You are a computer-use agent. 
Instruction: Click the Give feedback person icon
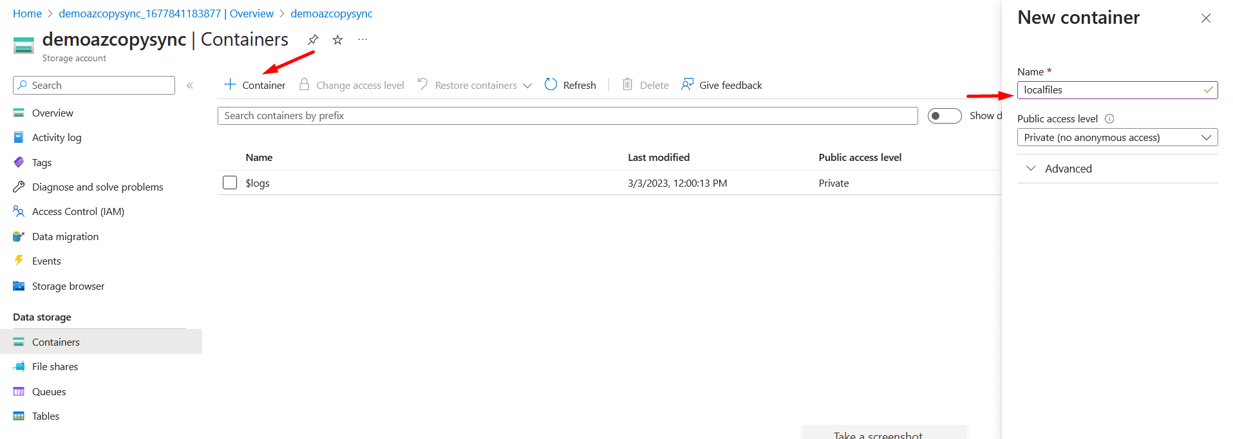point(687,84)
